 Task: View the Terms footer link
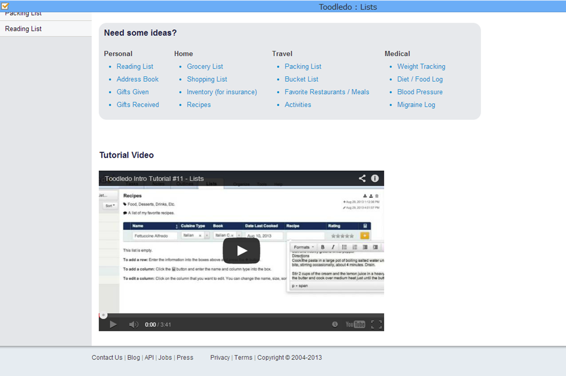(243, 357)
